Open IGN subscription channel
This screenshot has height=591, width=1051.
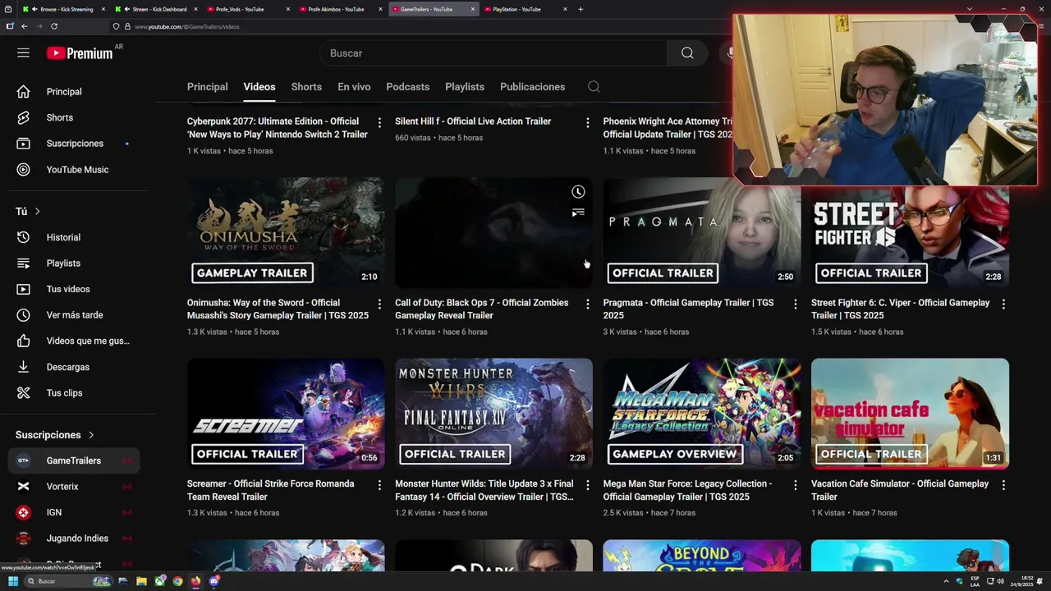(74, 513)
